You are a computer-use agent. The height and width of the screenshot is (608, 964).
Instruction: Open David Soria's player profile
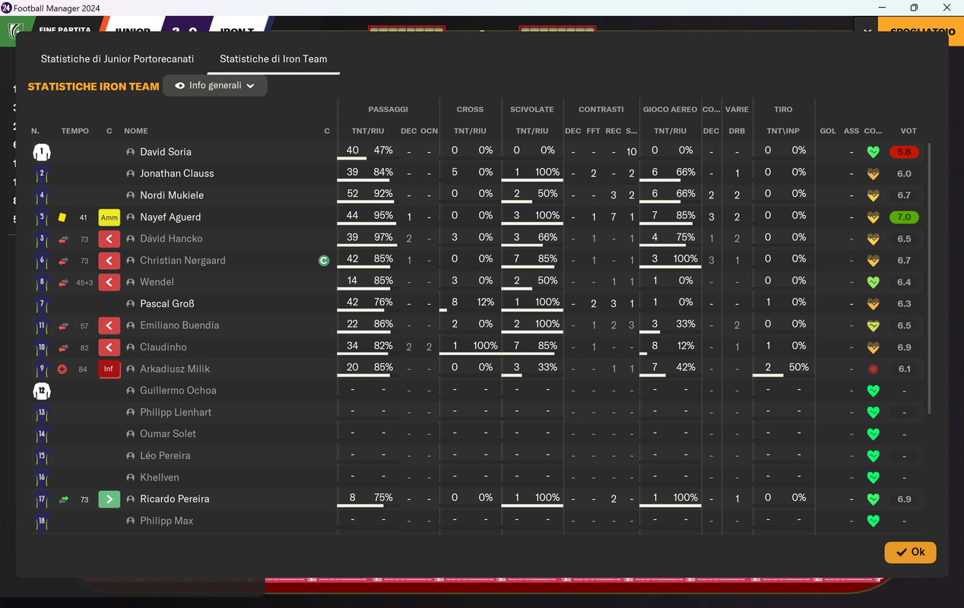[x=166, y=152]
